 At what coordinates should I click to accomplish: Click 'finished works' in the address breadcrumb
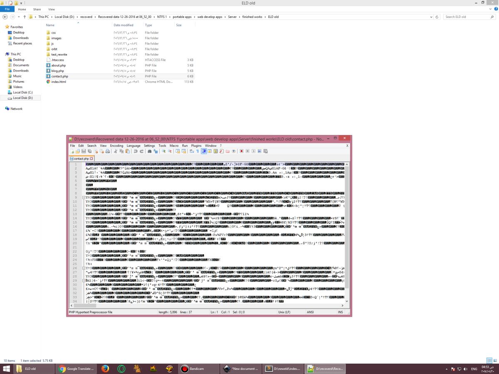pyautogui.click(x=252, y=17)
